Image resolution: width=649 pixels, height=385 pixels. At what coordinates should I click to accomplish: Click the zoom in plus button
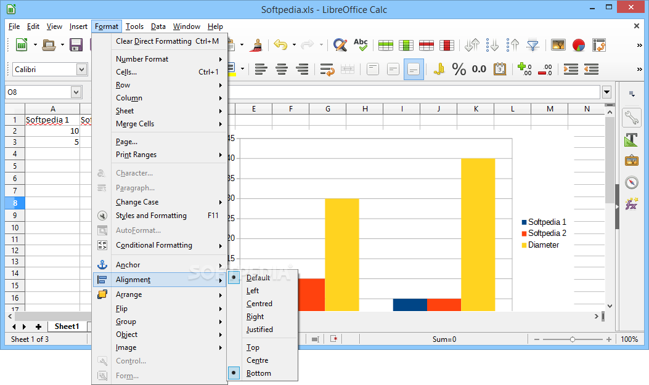coord(608,339)
